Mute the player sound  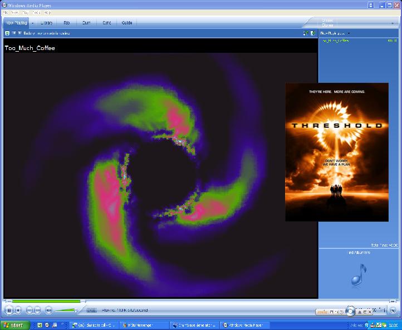48,311
